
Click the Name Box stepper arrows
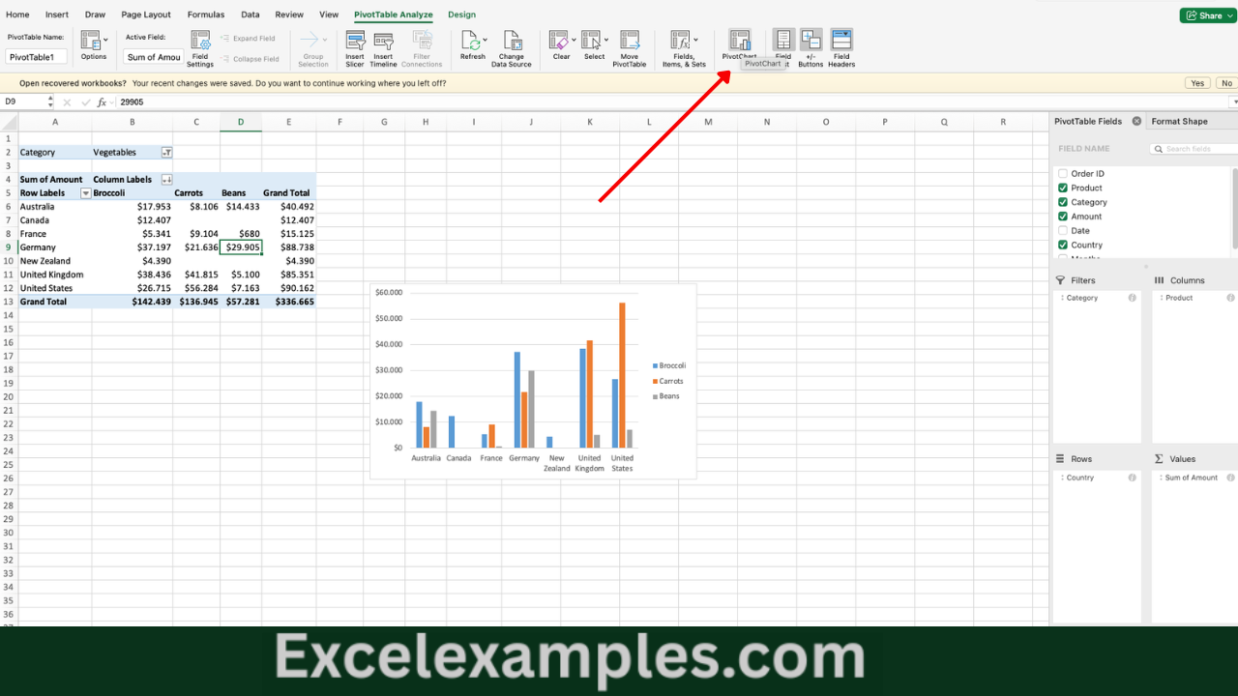point(50,101)
